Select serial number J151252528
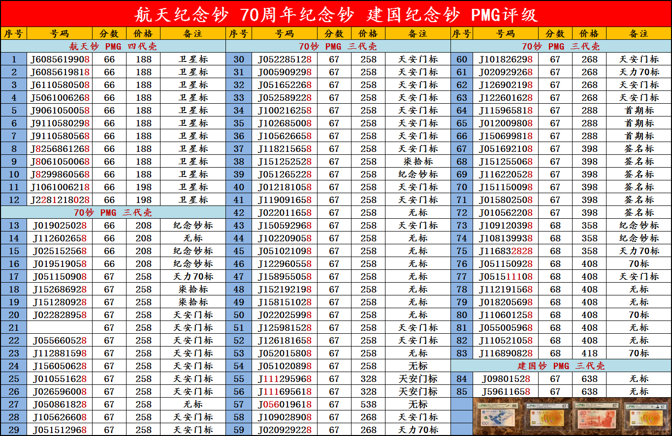This screenshot has width=672, height=436. [x=285, y=161]
